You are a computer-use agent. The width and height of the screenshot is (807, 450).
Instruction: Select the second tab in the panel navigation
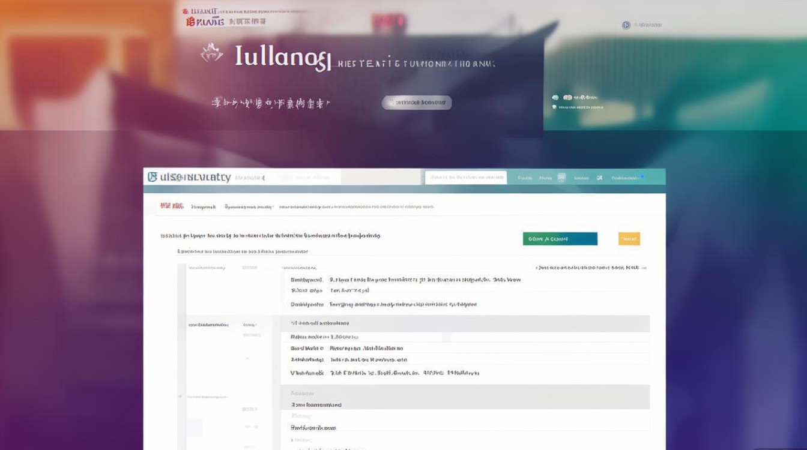click(204, 206)
